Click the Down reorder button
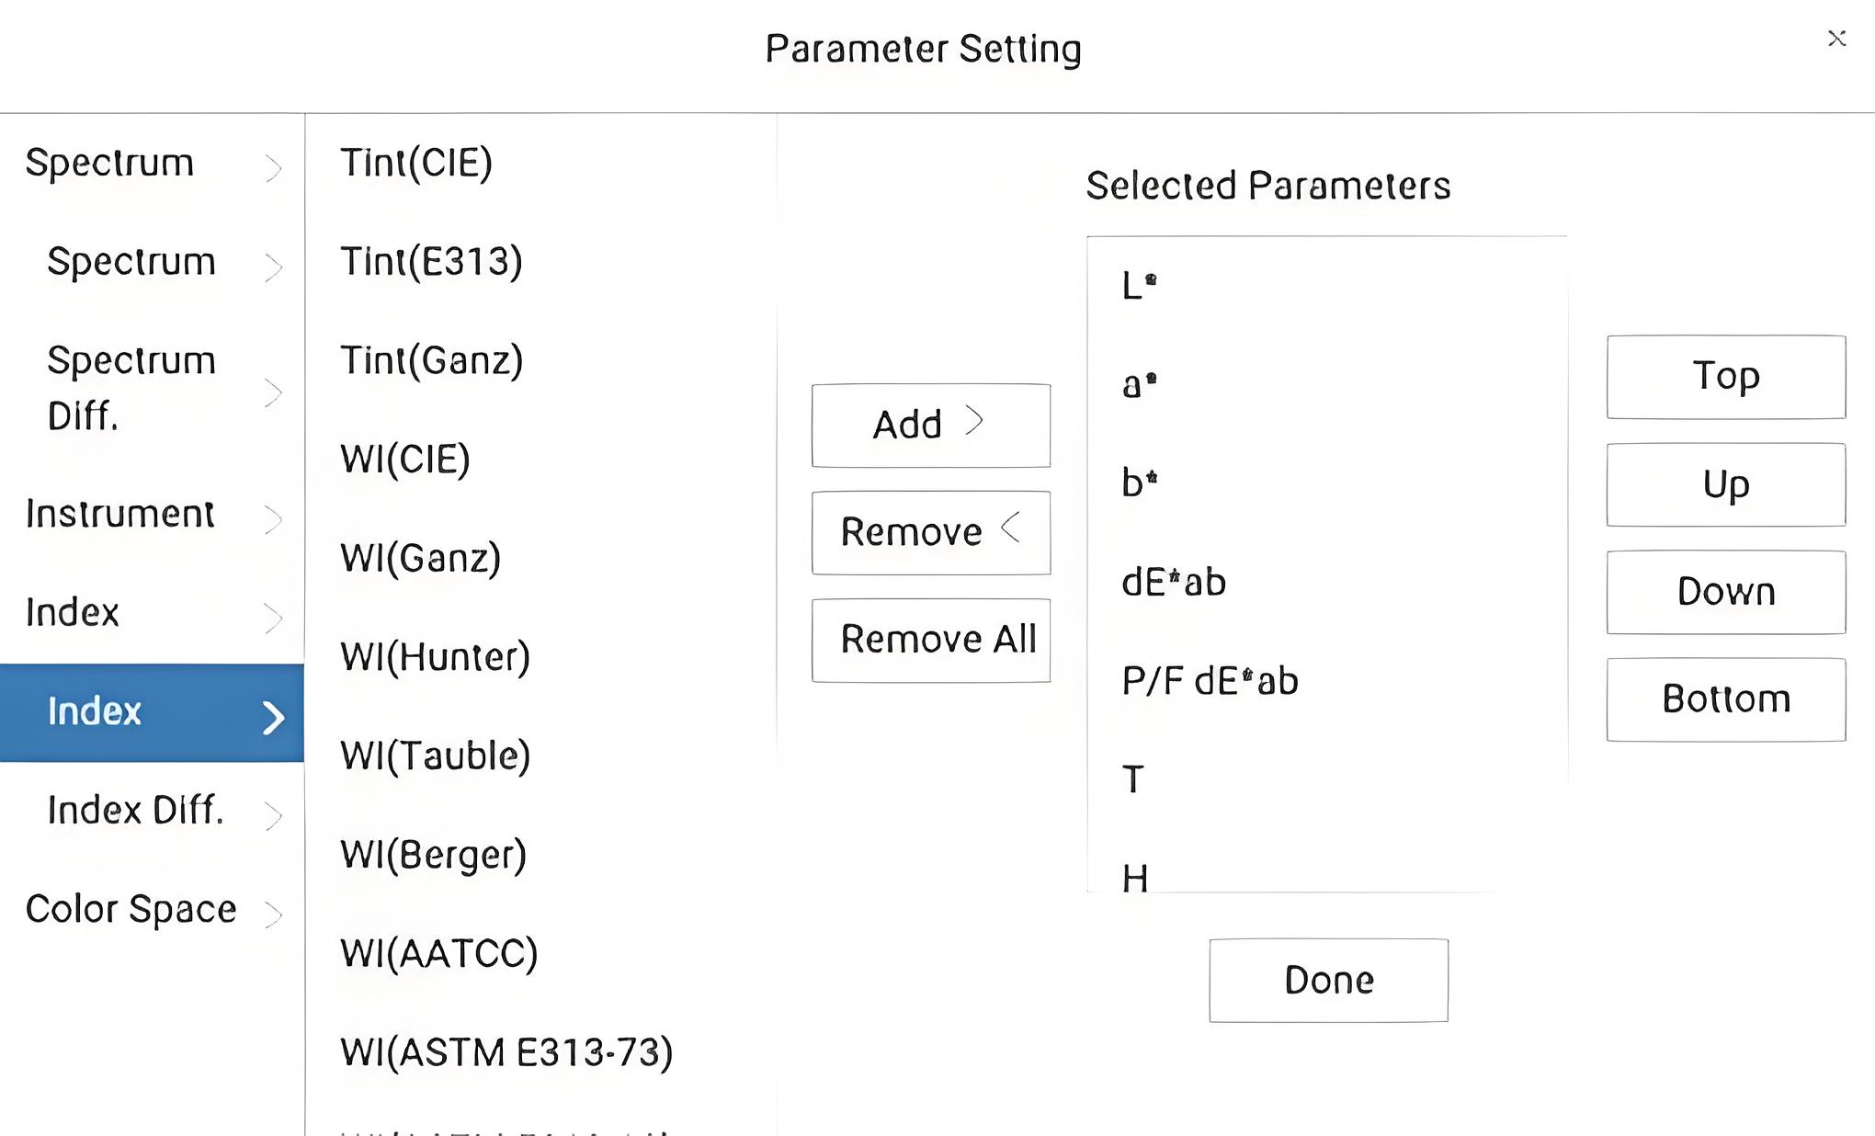 (1725, 592)
